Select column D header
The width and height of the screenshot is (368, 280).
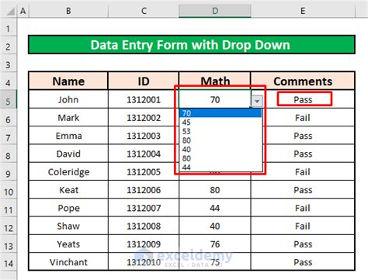point(215,11)
